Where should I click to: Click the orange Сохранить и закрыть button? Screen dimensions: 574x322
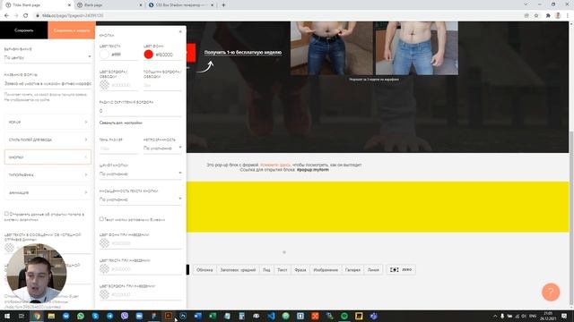[x=72, y=30]
